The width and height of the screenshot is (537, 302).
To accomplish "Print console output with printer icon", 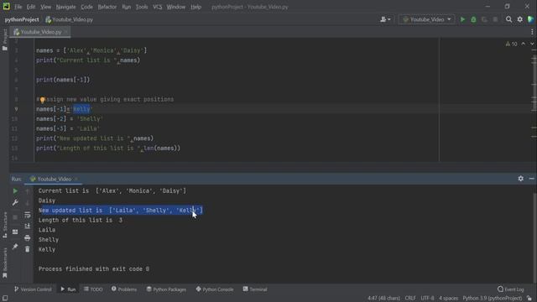I will pyautogui.click(x=28, y=237).
